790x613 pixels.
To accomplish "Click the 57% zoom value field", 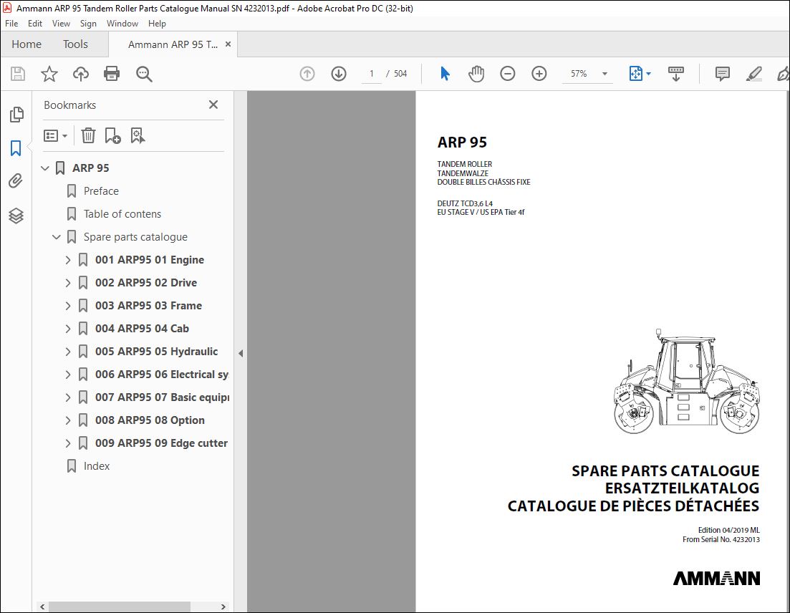I will (579, 74).
